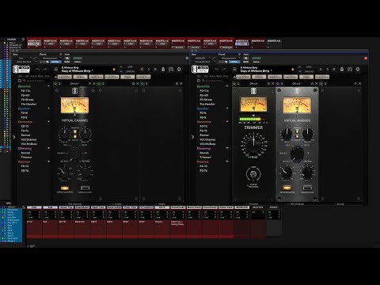Select FG-Stress in left plugin library
This screenshot has width=380, height=285.
[27, 100]
